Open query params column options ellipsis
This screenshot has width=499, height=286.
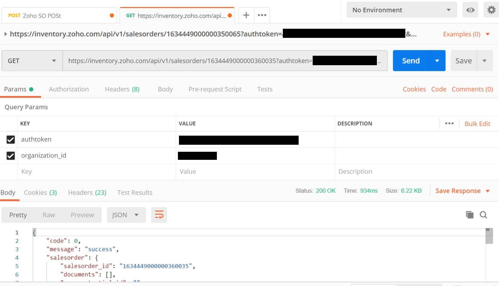[449, 123]
